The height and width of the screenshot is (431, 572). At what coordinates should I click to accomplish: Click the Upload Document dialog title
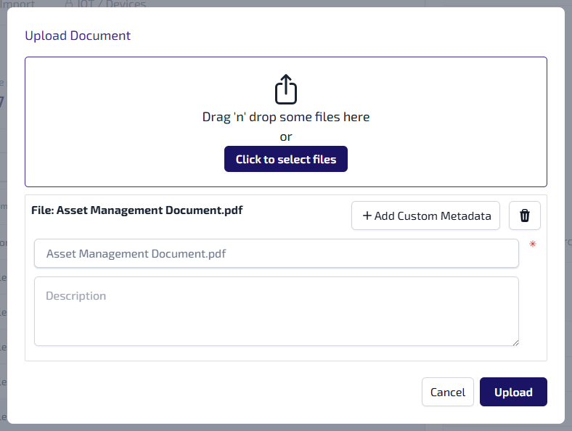78,36
